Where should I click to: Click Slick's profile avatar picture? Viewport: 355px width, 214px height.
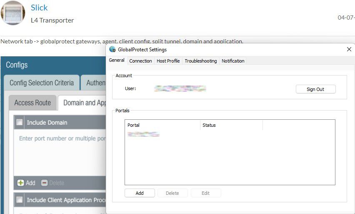point(13,13)
